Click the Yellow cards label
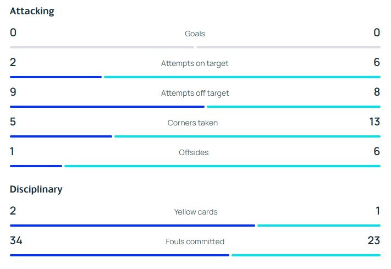 196,212
